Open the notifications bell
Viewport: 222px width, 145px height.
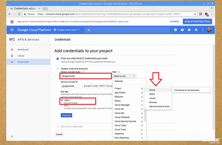(196, 30)
